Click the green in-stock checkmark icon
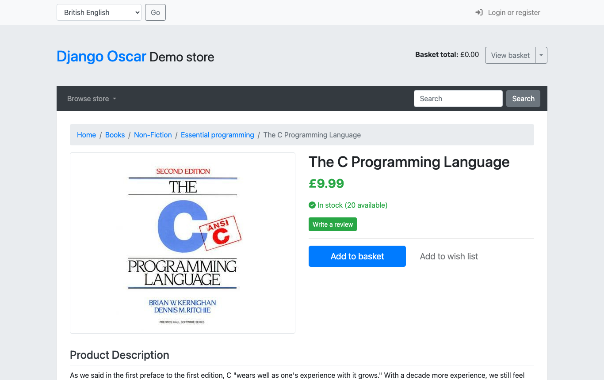604x380 pixels. (x=312, y=205)
